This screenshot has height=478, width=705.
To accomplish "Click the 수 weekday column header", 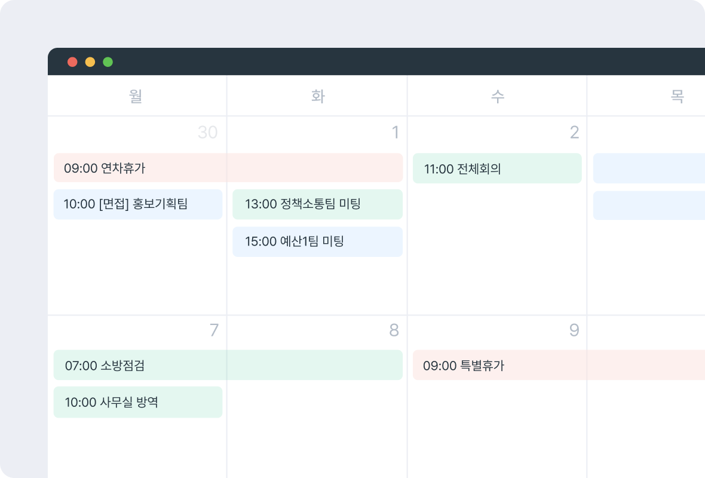I will (497, 96).
